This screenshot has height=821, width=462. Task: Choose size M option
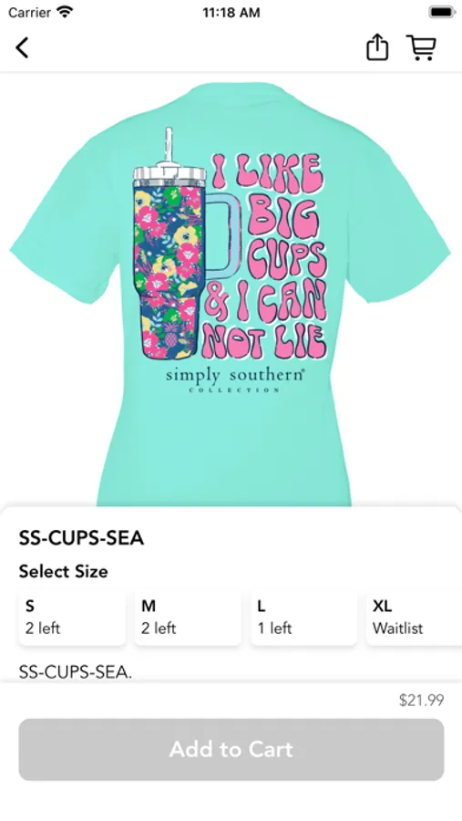[x=189, y=618]
